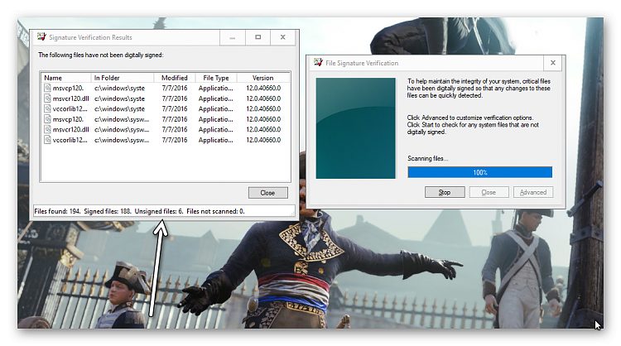The height and width of the screenshot is (346, 621).
Task: Sort by the File Type column header
Action: click(x=216, y=78)
